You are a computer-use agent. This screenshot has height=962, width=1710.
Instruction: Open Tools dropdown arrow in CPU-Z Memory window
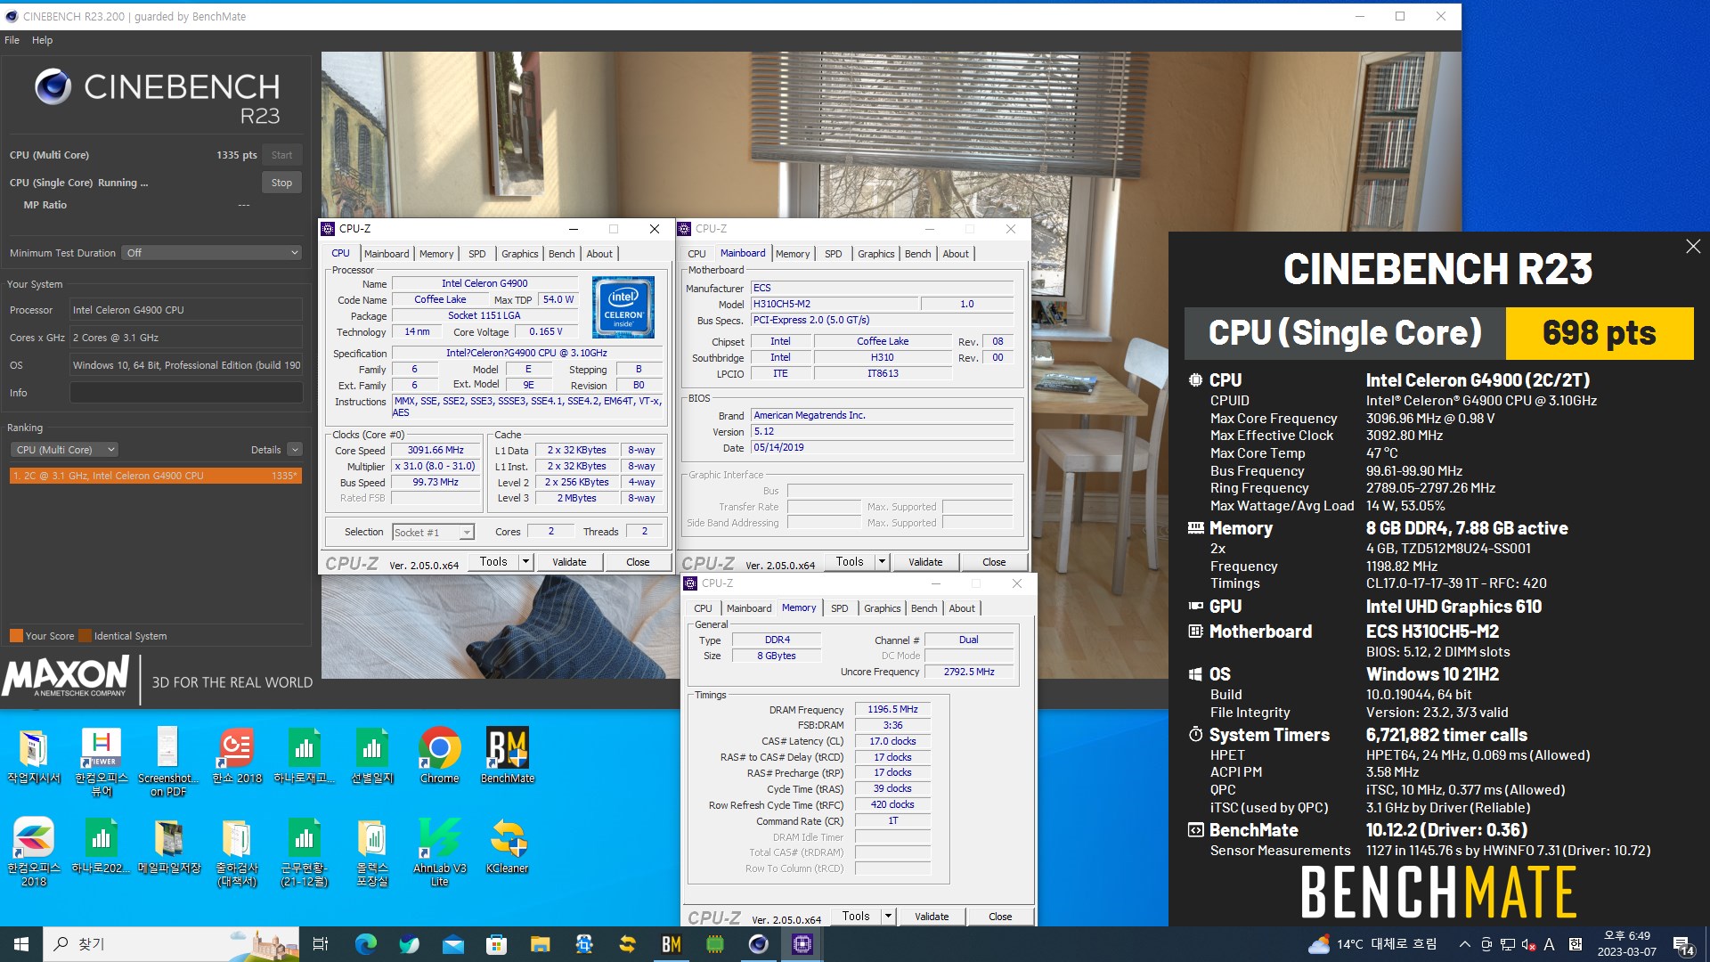coord(888,917)
